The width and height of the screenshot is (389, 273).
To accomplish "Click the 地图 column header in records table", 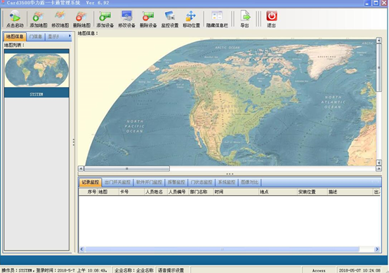I will [x=108, y=192].
